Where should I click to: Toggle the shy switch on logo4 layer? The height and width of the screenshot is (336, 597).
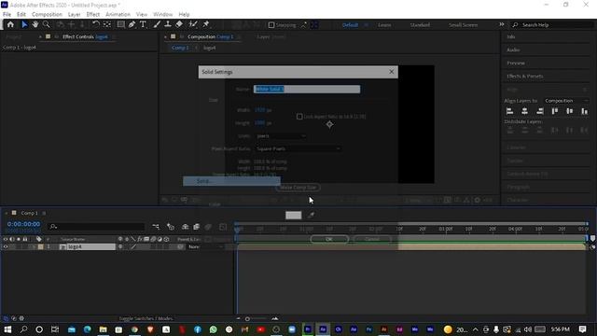click(x=120, y=246)
